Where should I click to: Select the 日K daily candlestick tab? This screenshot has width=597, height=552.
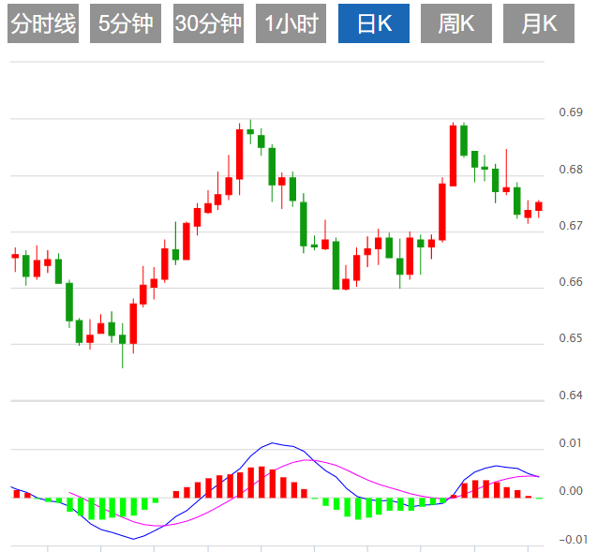(x=374, y=23)
